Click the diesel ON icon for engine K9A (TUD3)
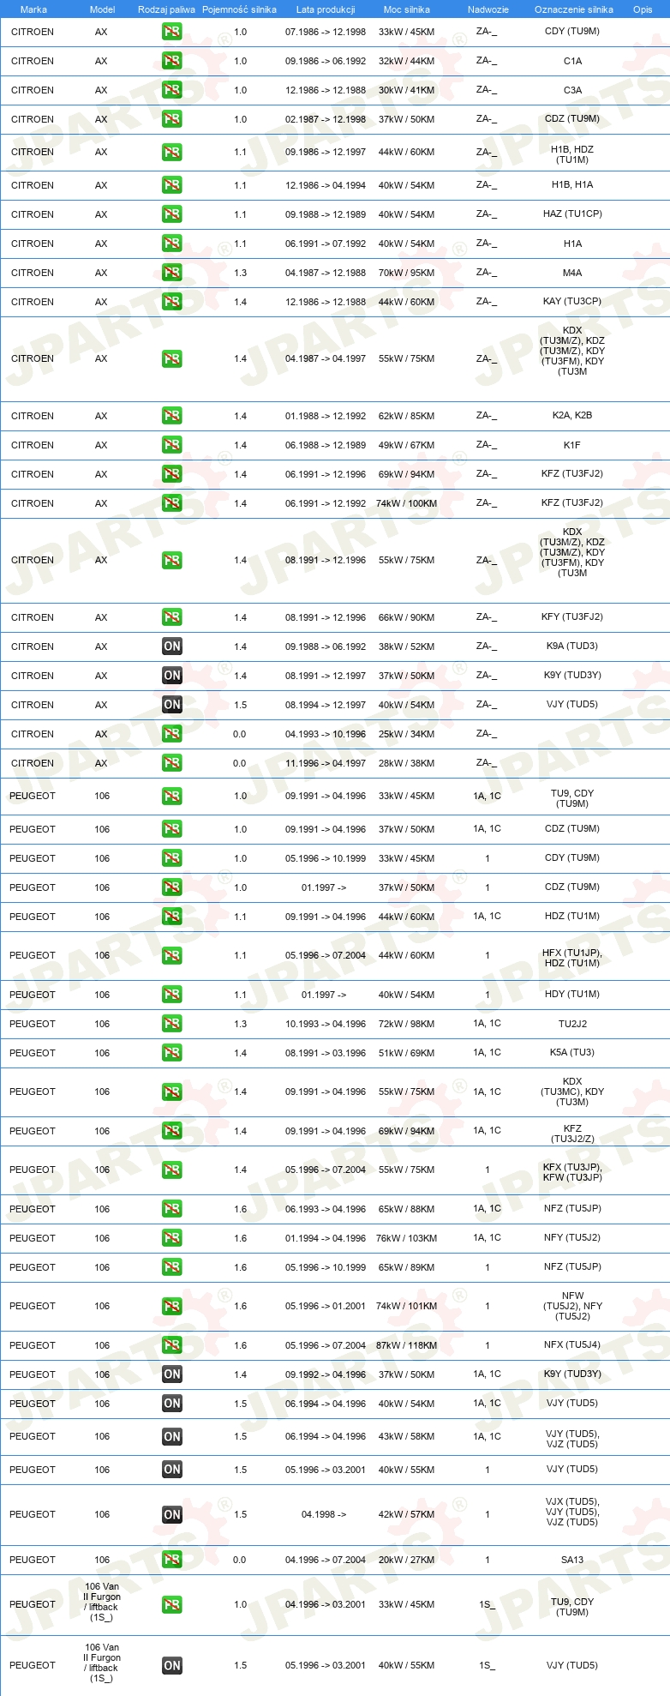The image size is (670, 1696). point(172,647)
